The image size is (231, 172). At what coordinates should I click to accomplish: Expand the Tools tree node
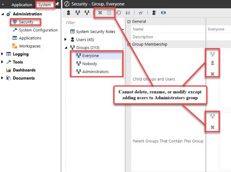coord(2,62)
